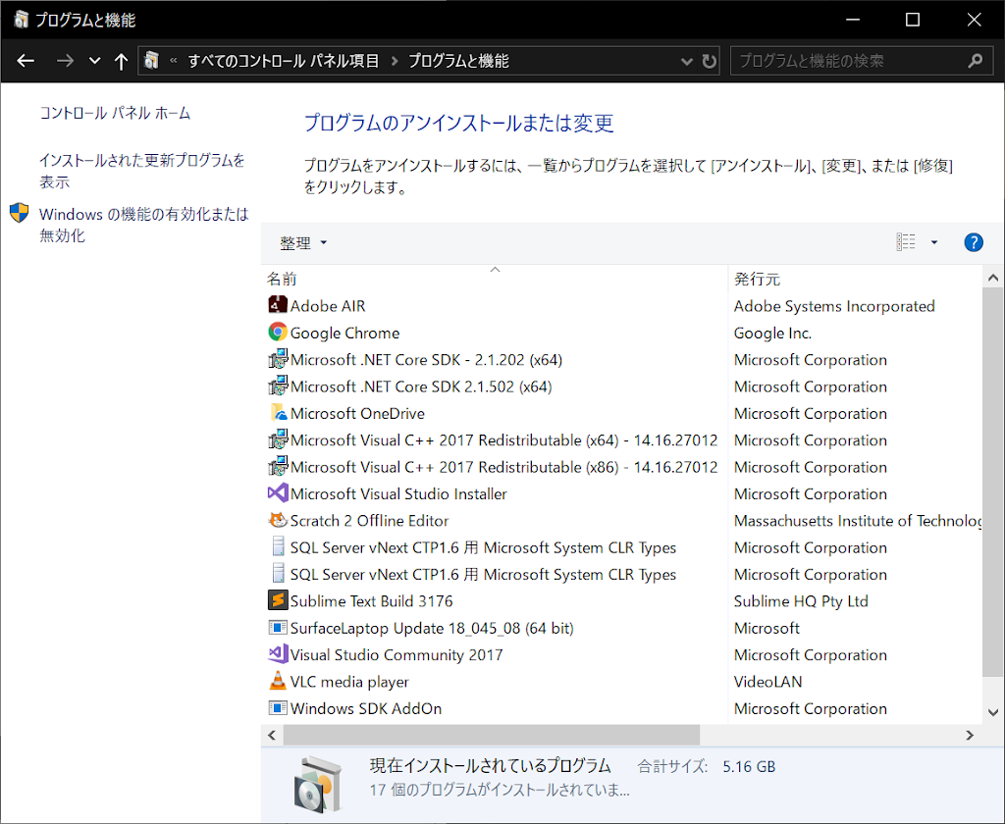Click the Visual Studio Community 2017 icon

click(278, 654)
